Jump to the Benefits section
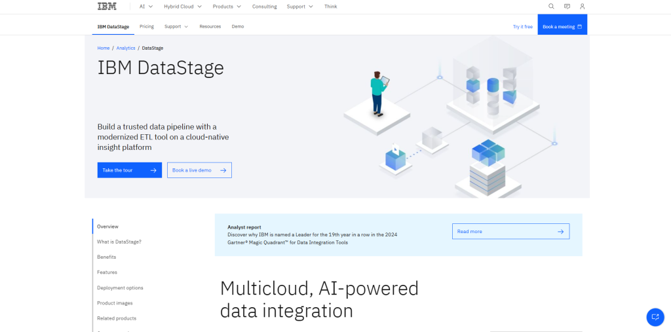671x332 pixels. [x=107, y=257]
